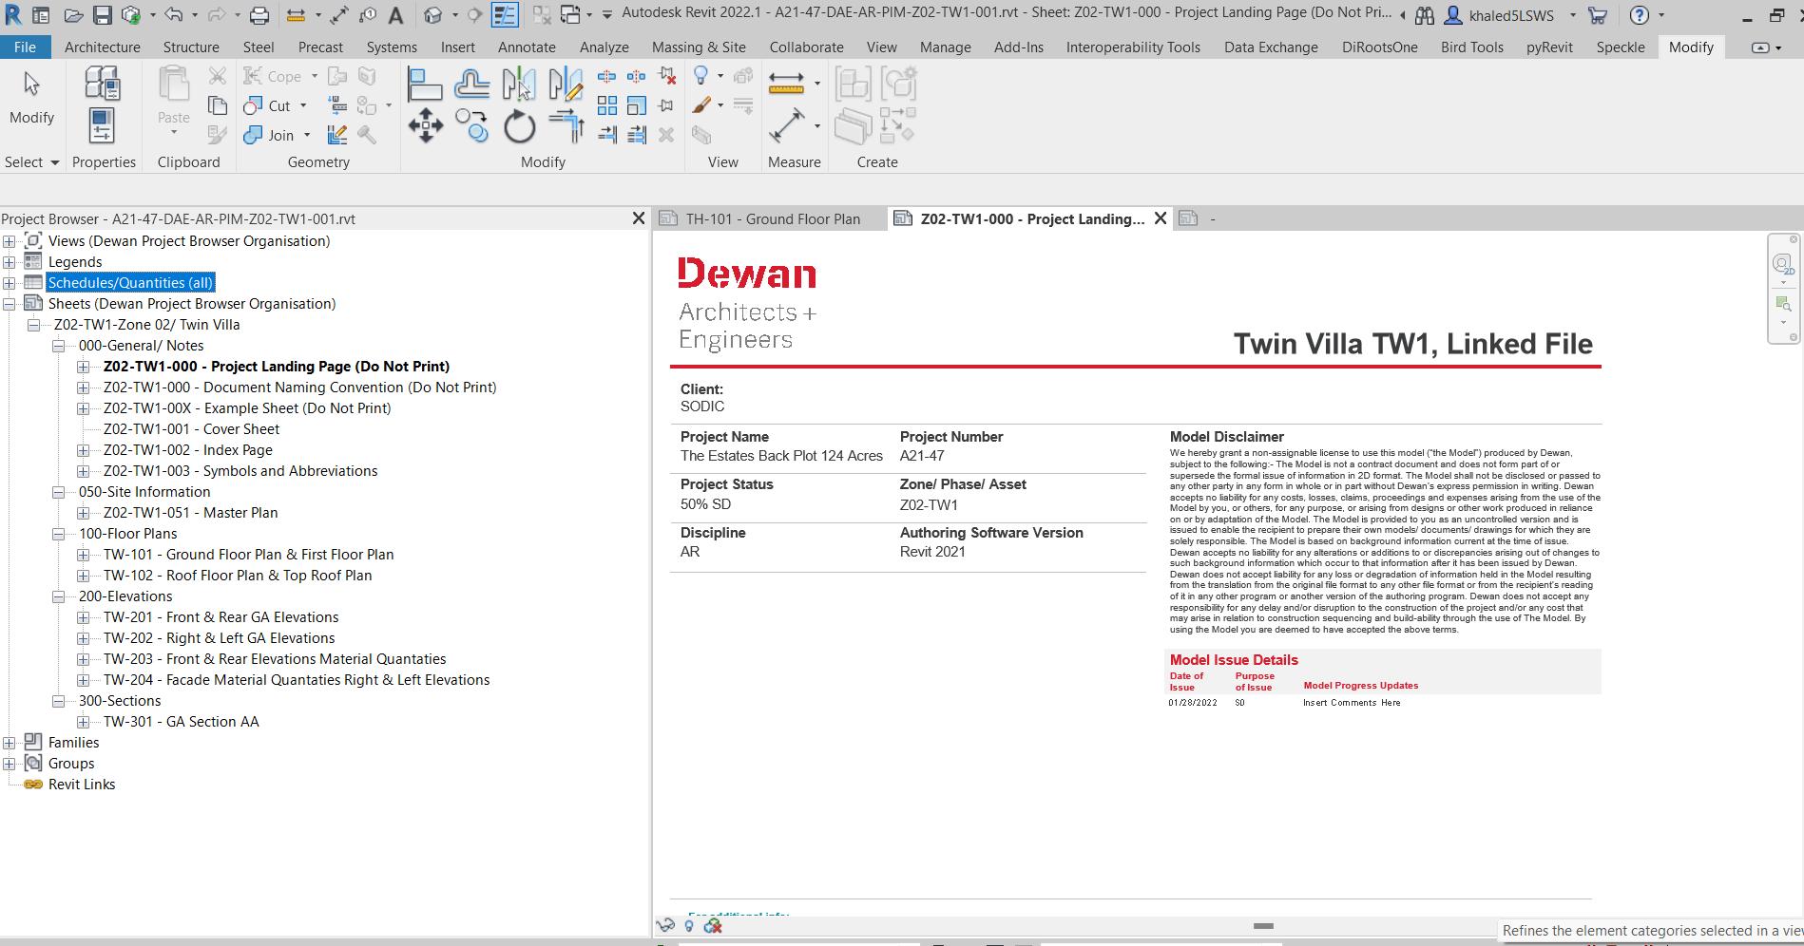This screenshot has width=1804, height=946.
Task: Click the Copy tool in Modify panel
Action: [x=471, y=126]
